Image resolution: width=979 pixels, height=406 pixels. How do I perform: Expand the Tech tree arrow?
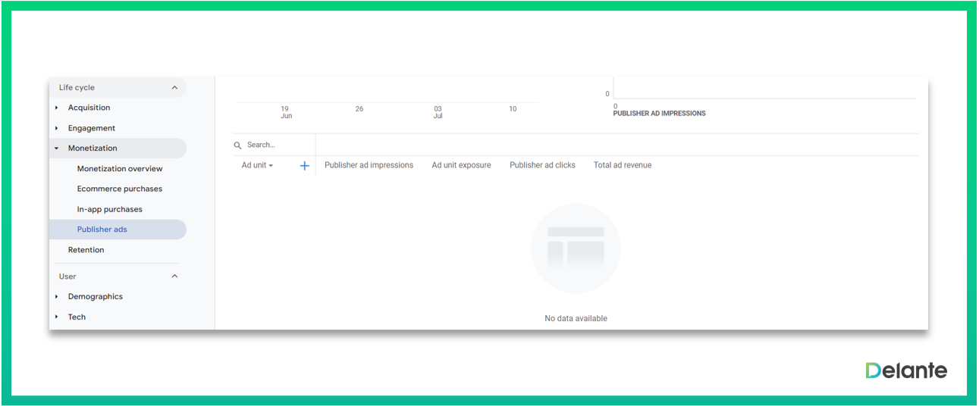point(57,317)
